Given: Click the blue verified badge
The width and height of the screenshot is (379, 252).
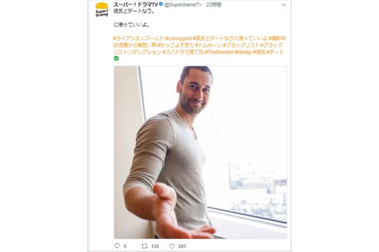Looking at the screenshot, I should [x=160, y=4].
